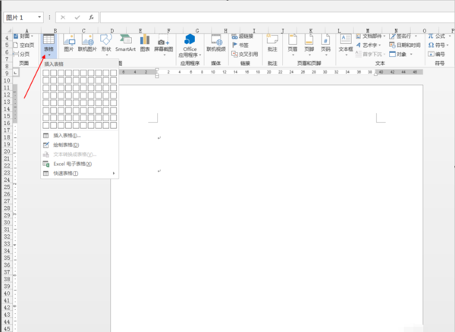Insert a SmartArt graphic
This screenshot has height=332, width=455.
click(x=125, y=43)
